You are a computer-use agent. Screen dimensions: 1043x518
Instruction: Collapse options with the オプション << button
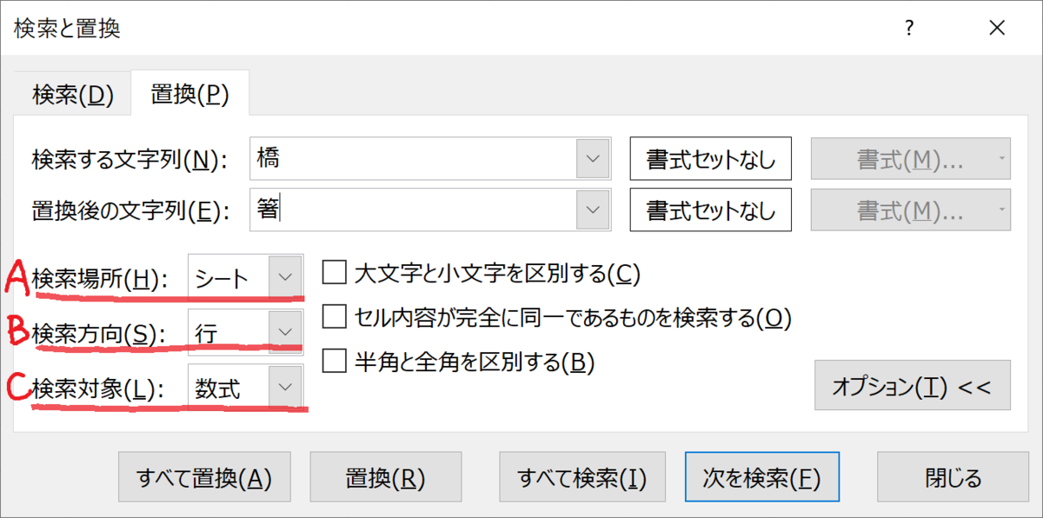point(911,385)
